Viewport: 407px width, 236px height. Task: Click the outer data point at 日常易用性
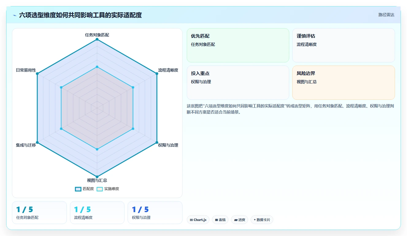tap(37, 73)
